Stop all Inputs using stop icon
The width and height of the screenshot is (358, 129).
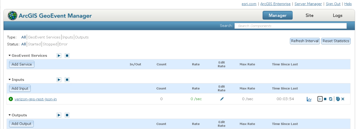(67, 79)
